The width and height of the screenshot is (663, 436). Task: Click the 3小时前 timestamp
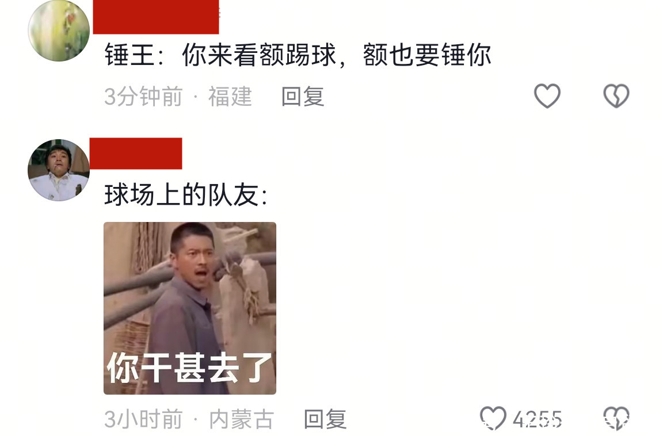[144, 419]
